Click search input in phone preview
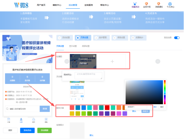 [x=22, y=109]
